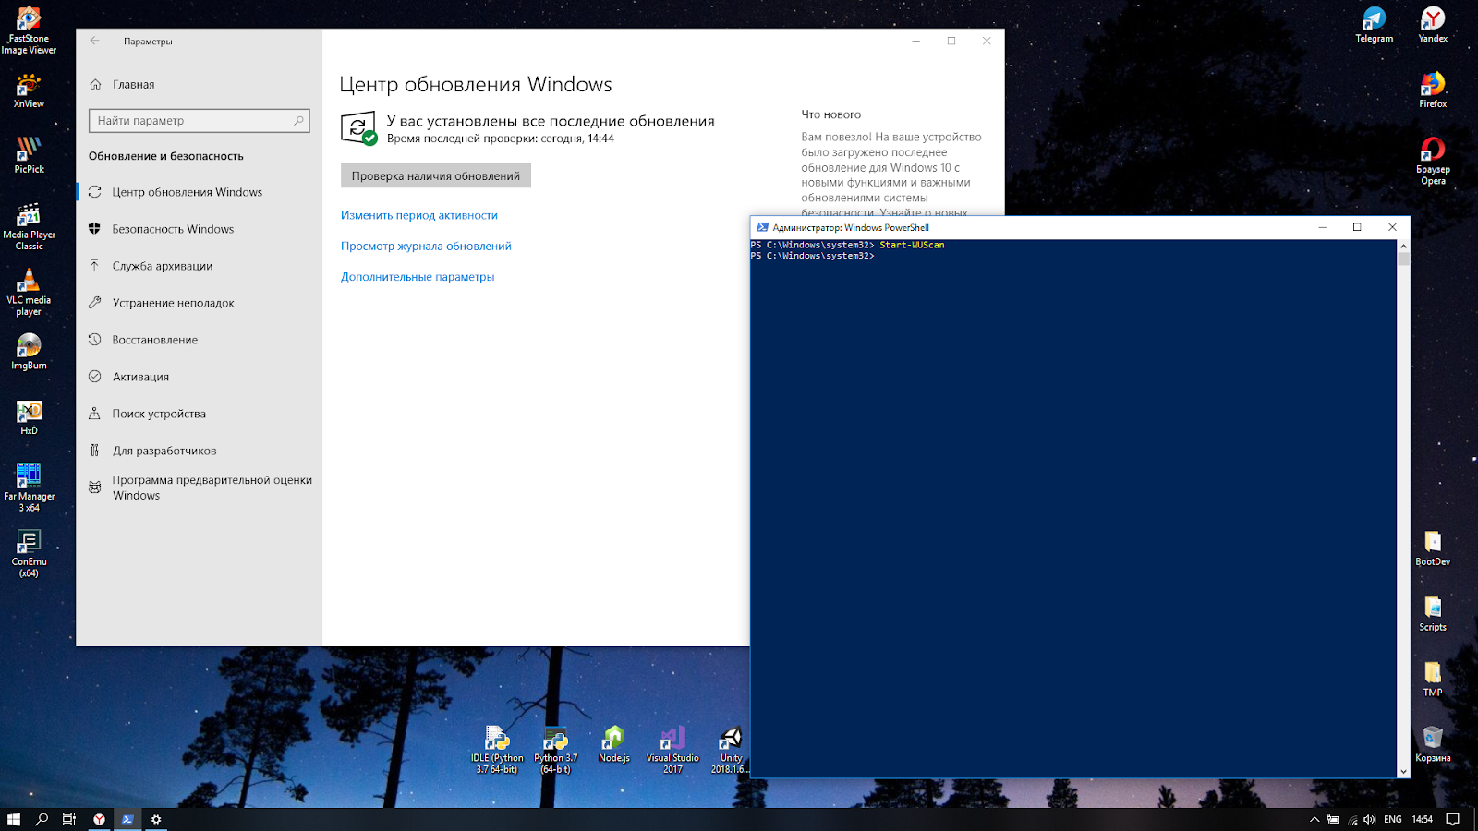
Task: Launch IDLE (Python 3.7 64-bit) shortcut
Action: tap(497, 750)
